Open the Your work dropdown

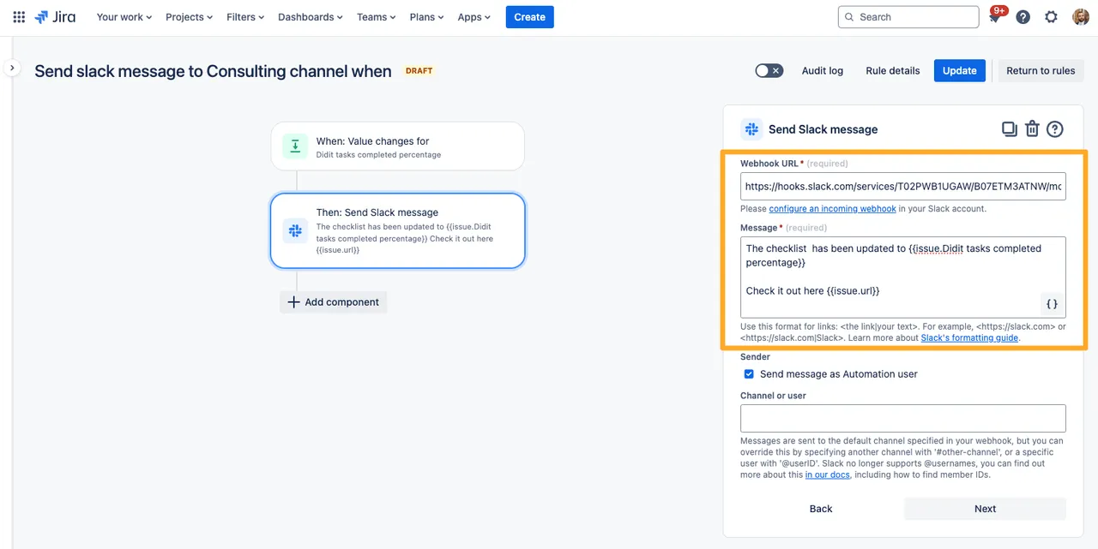124,17
